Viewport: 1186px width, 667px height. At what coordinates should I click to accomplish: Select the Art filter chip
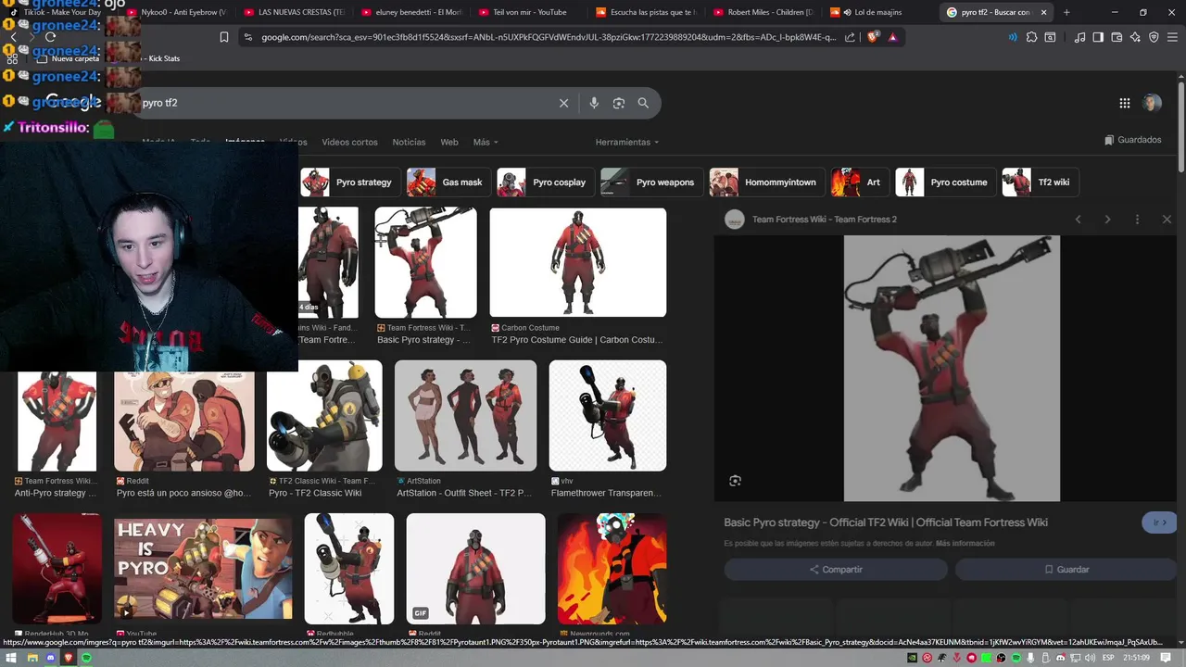(860, 182)
